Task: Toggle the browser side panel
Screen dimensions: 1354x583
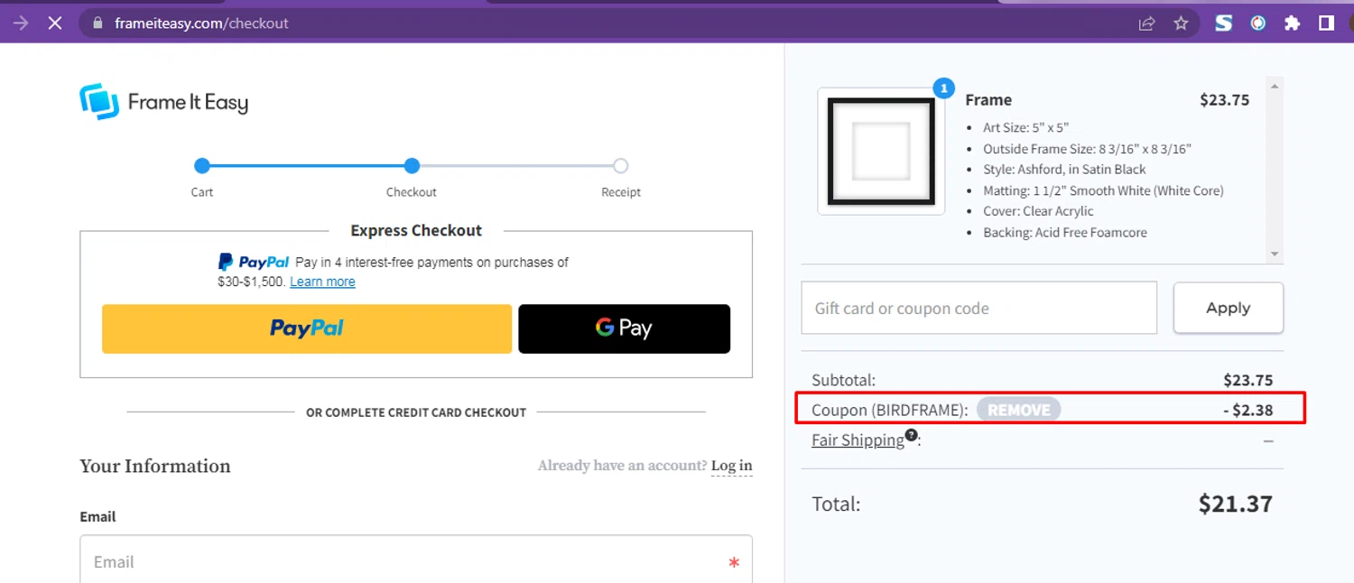Action: pos(1326,23)
